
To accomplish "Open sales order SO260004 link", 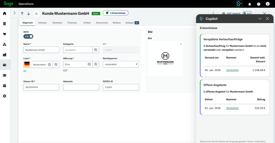I will [x=232, y=70].
